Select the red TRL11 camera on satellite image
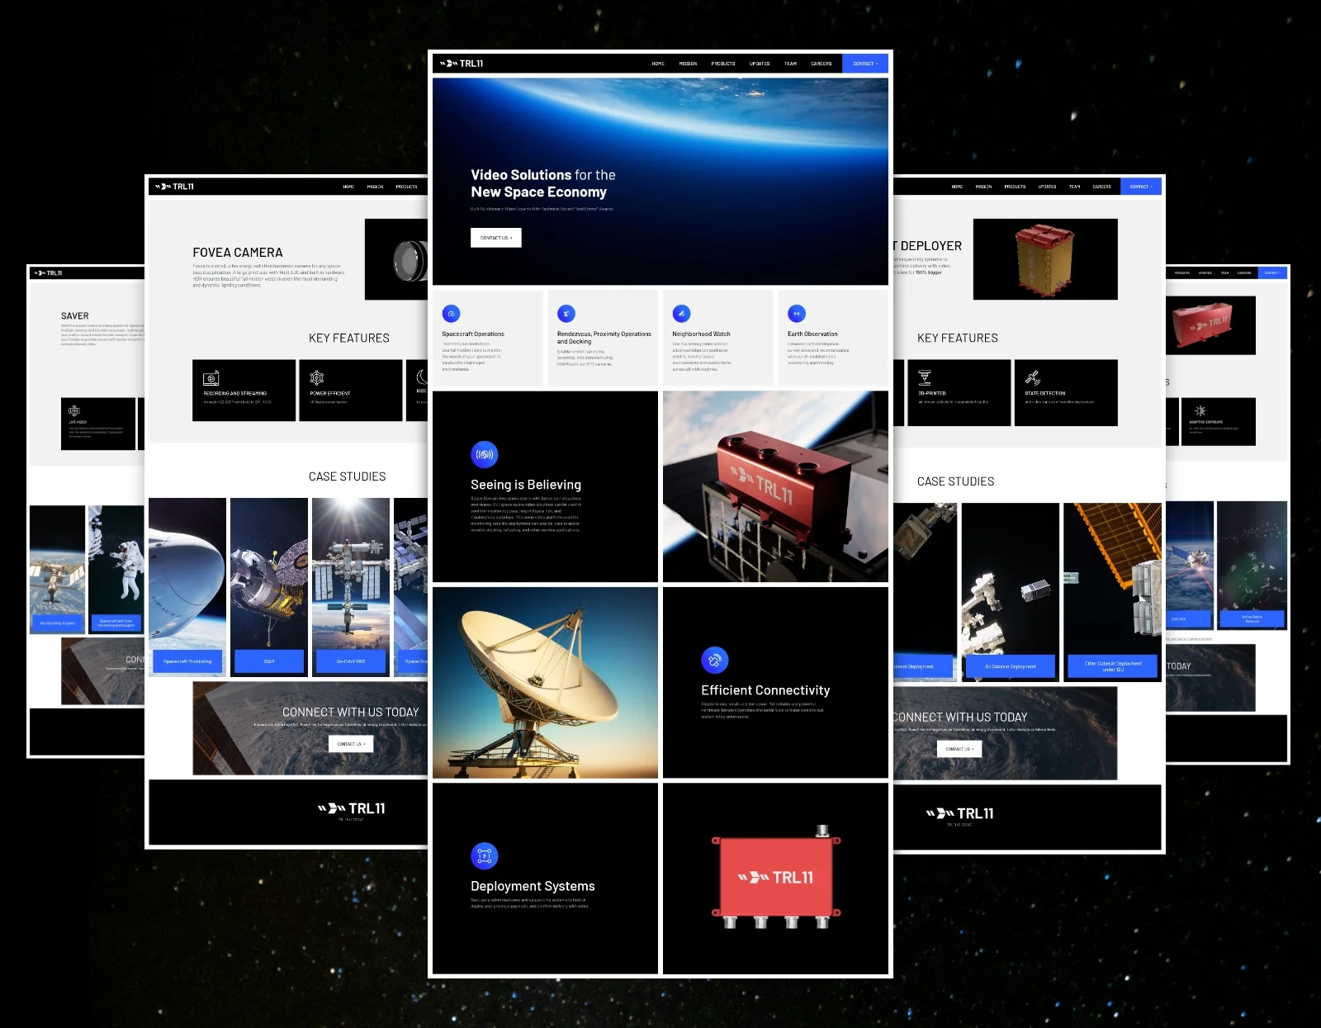Image resolution: width=1321 pixels, height=1028 pixels. (775, 486)
